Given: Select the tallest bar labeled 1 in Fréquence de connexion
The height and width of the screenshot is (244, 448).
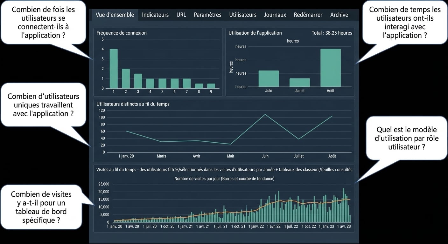Looking at the screenshot, I should (114, 69).
